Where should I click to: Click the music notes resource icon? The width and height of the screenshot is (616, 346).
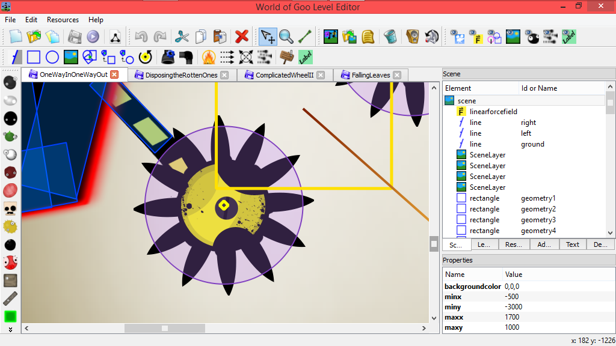click(330, 37)
